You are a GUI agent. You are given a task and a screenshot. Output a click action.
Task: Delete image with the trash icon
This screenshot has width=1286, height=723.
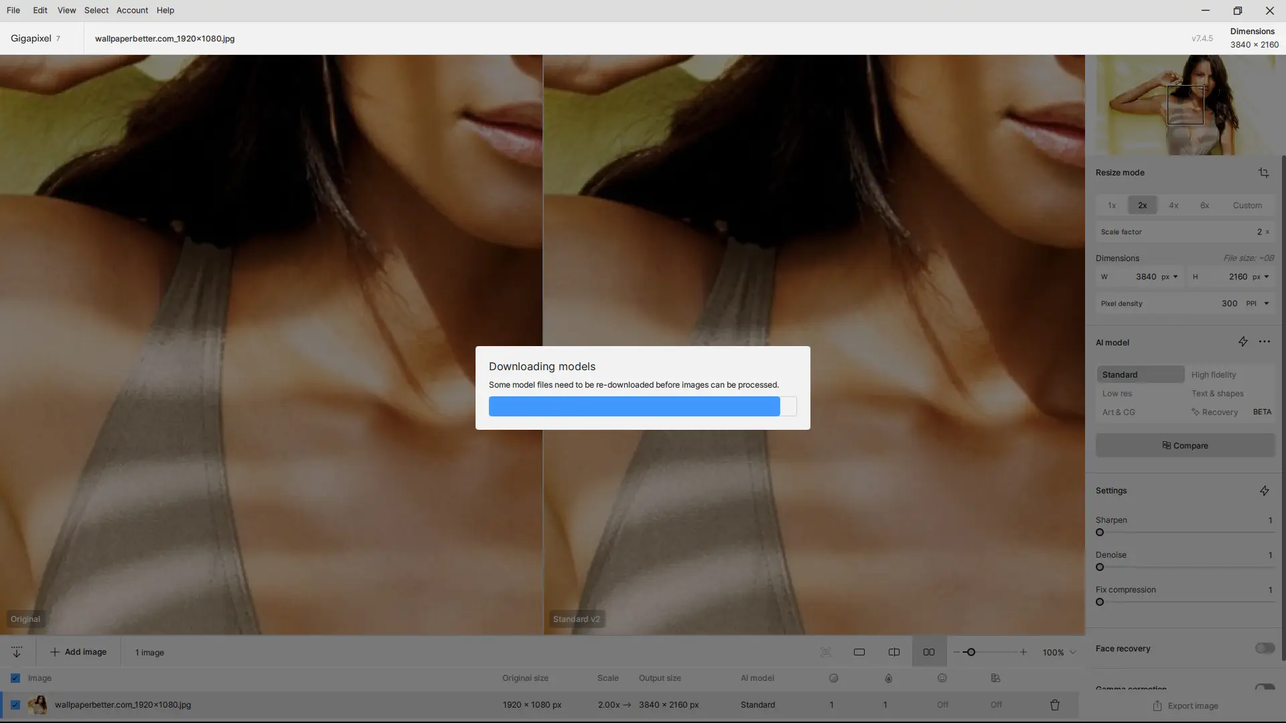click(x=1055, y=705)
